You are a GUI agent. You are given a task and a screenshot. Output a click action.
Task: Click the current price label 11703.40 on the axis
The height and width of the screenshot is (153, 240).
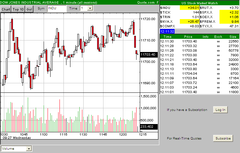coord(149,55)
